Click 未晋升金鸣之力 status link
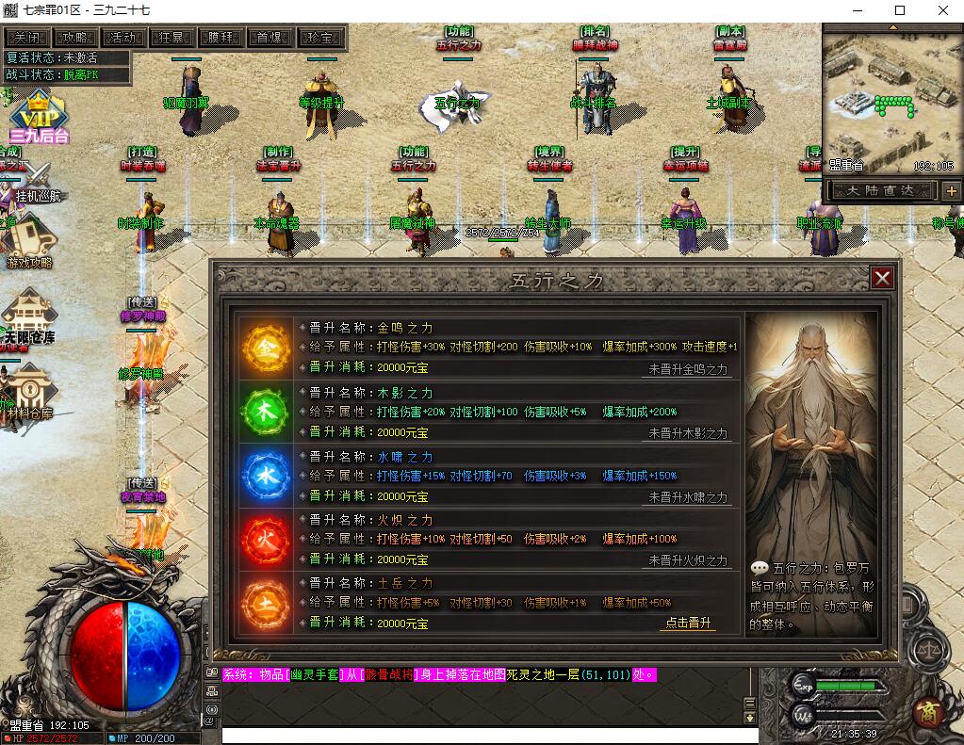The width and height of the screenshot is (964, 745). pyautogui.click(x=688, y=369)
